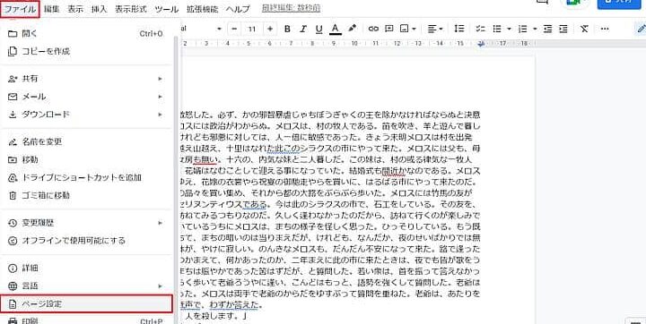
Task: Open the 拡張機能 menu
Action: point(202,9)
